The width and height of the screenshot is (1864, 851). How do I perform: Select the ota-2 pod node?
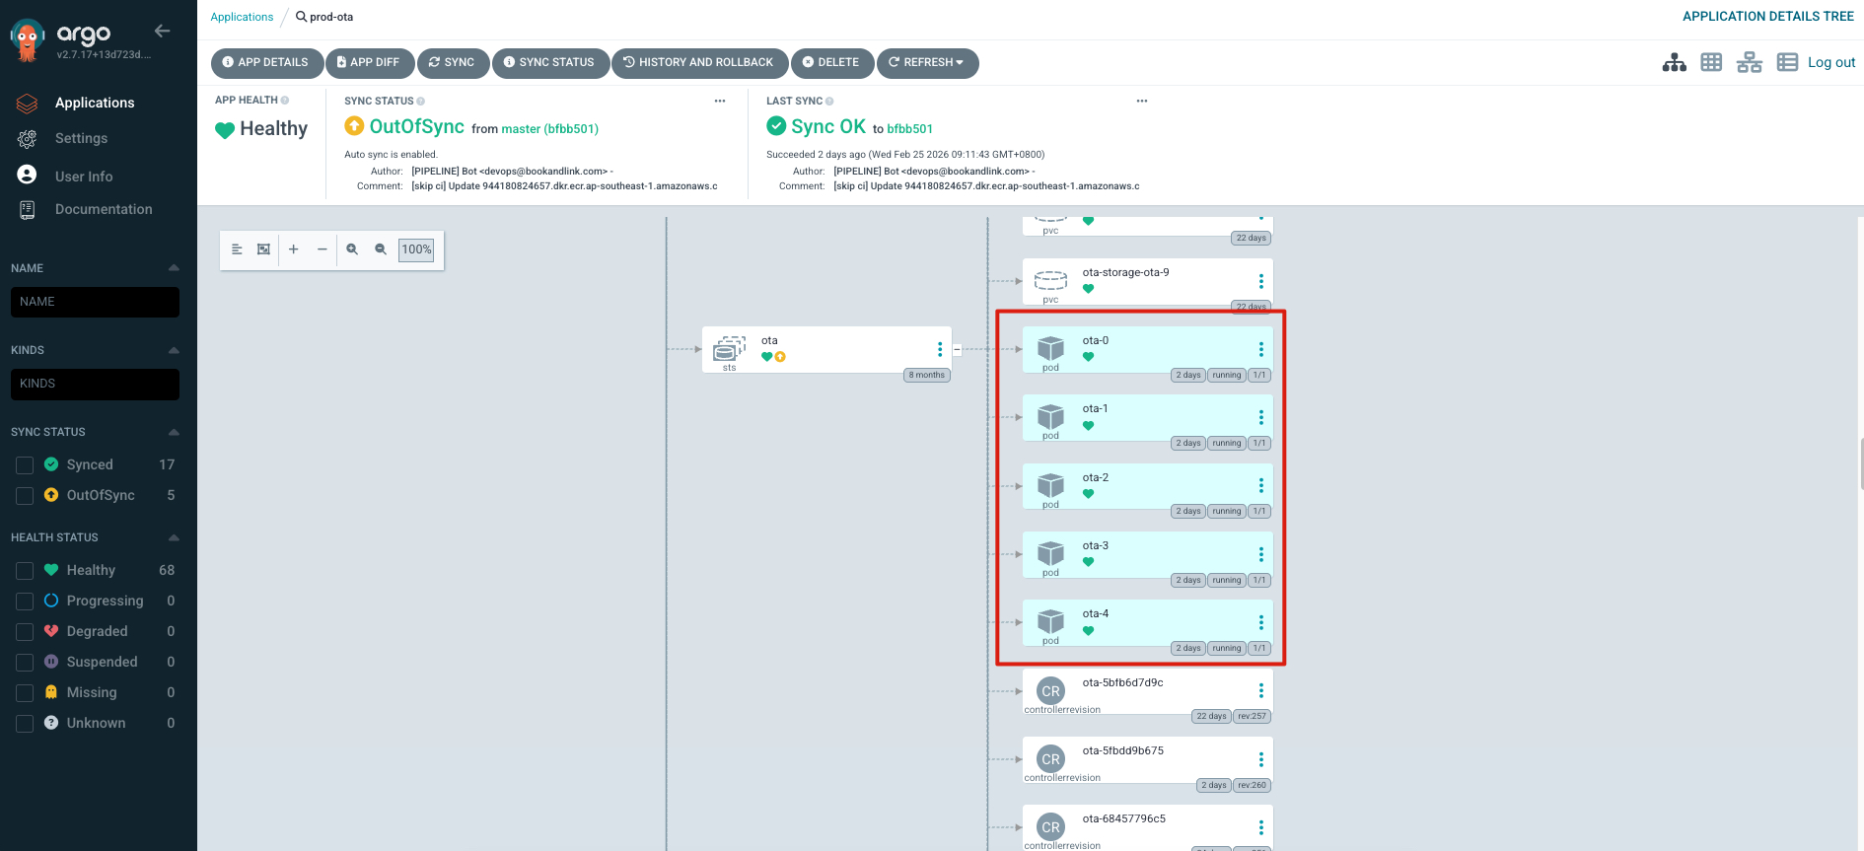(1148, 486)
